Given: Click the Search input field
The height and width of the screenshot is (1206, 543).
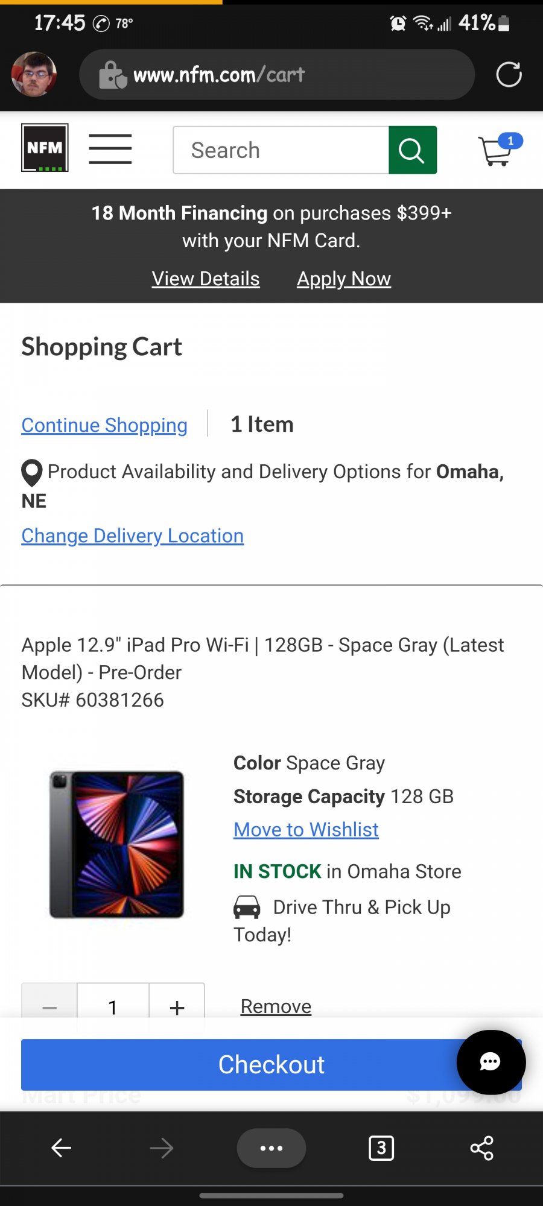Looking at the screenshot, I should [x=281, y=150].
